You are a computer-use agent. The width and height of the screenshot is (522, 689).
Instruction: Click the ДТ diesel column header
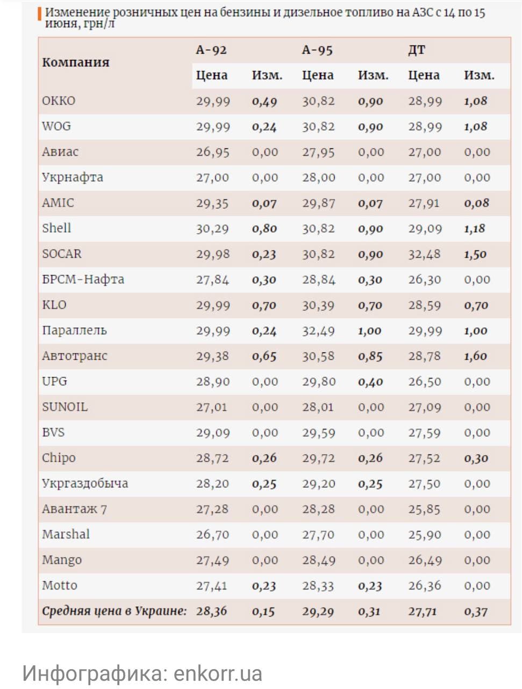(417, 50)
